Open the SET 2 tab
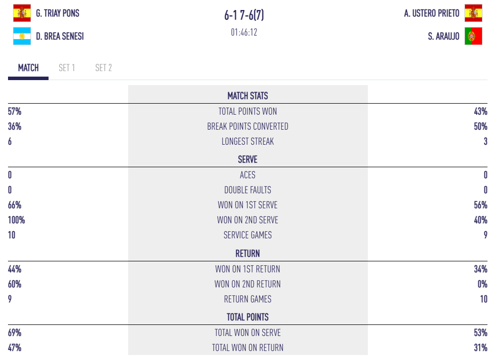 tap(104, 68)
